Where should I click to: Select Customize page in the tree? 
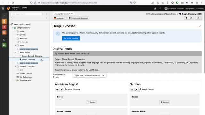(24, 42)
